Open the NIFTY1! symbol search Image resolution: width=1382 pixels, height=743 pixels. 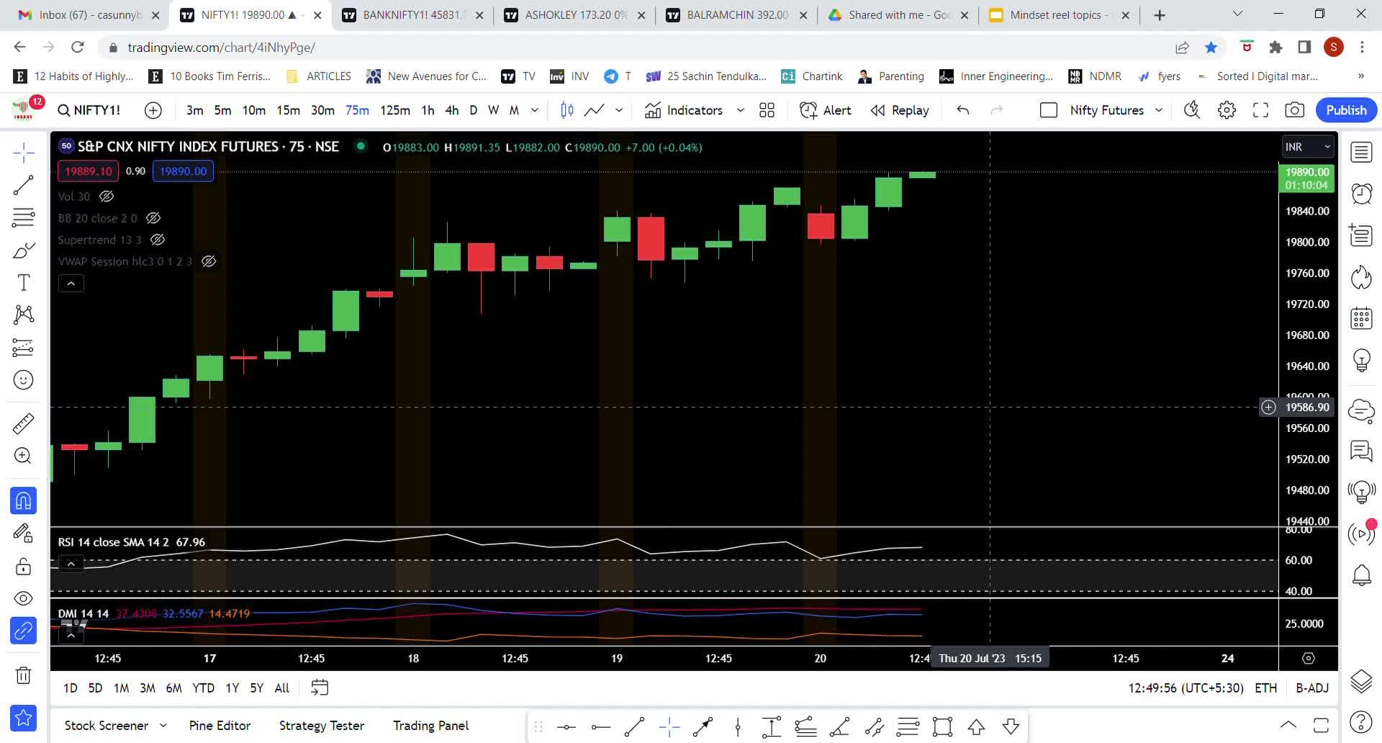(x=89, y=110)
